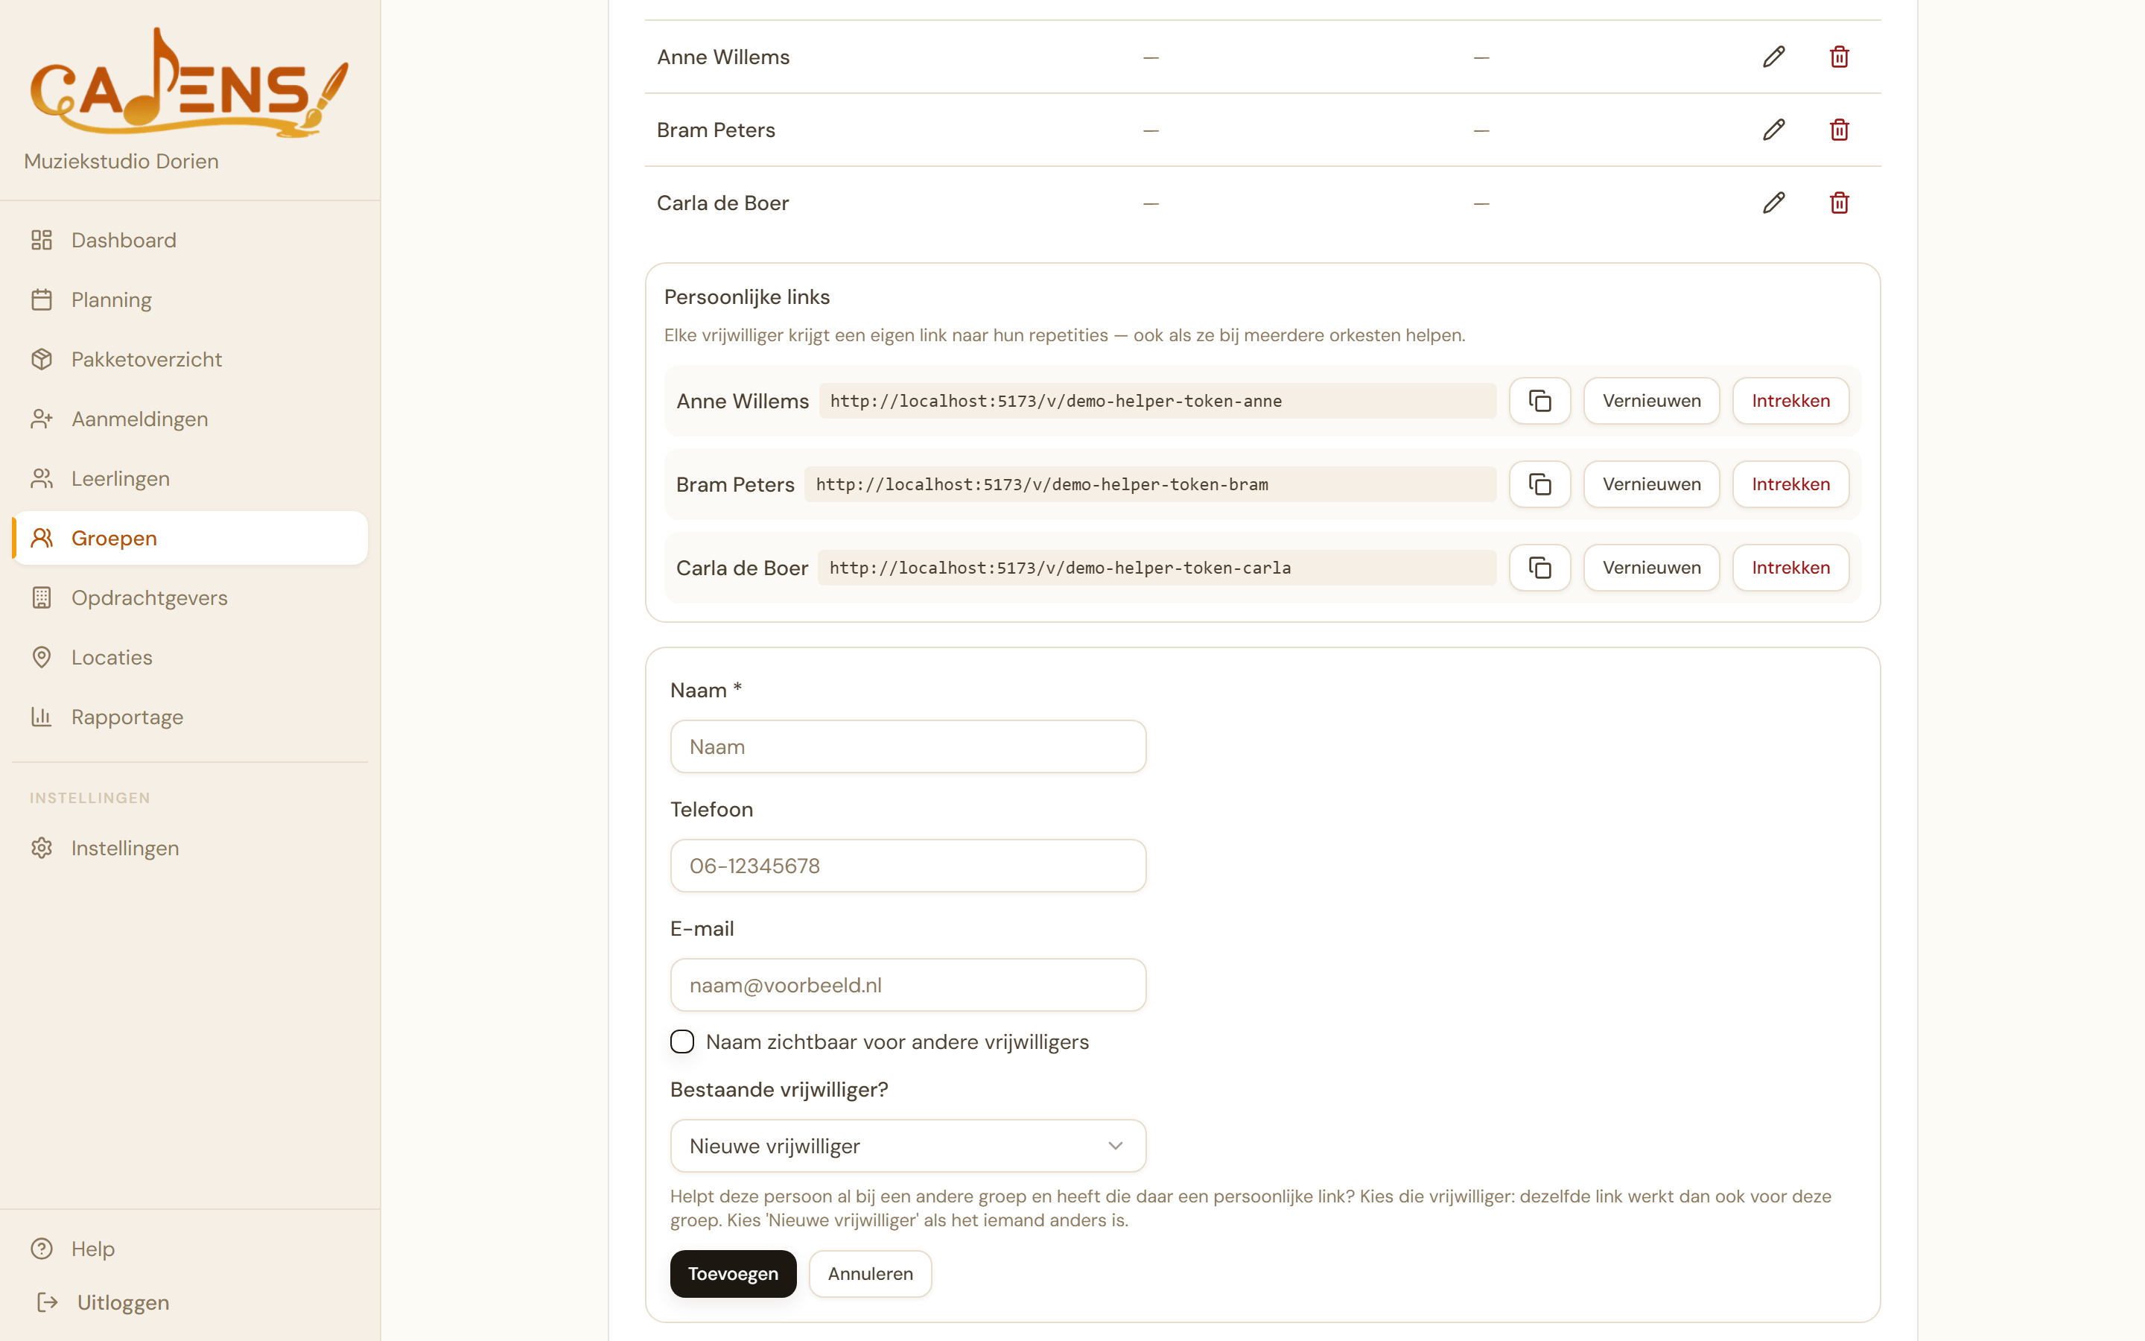Edit Bram Peters using pencil icon
Screen dimensions: 2145x1341
(1773, 130)
